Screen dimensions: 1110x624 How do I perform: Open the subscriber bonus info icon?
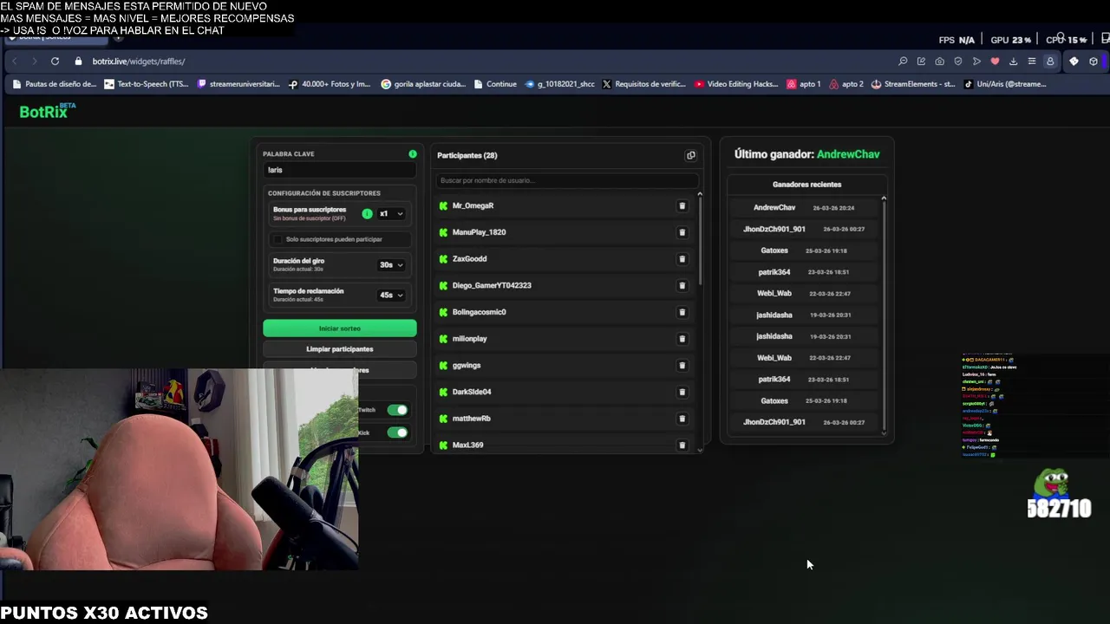coord(367,213)
